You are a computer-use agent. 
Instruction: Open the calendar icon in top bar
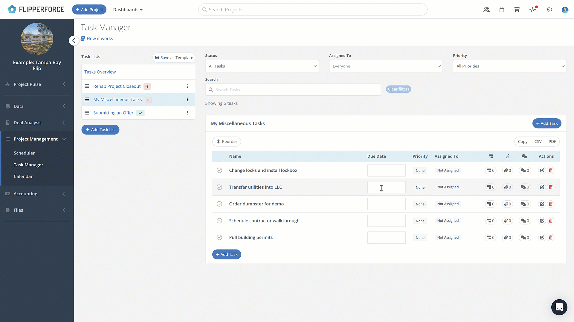pyautogui.click(x=502, y=10)
